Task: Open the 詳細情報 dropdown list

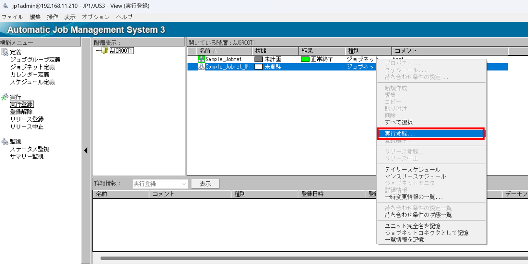Action: click(x=184, y=184)
